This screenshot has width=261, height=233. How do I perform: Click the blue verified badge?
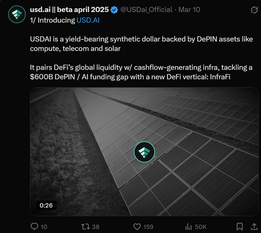(x=114, y=10)
